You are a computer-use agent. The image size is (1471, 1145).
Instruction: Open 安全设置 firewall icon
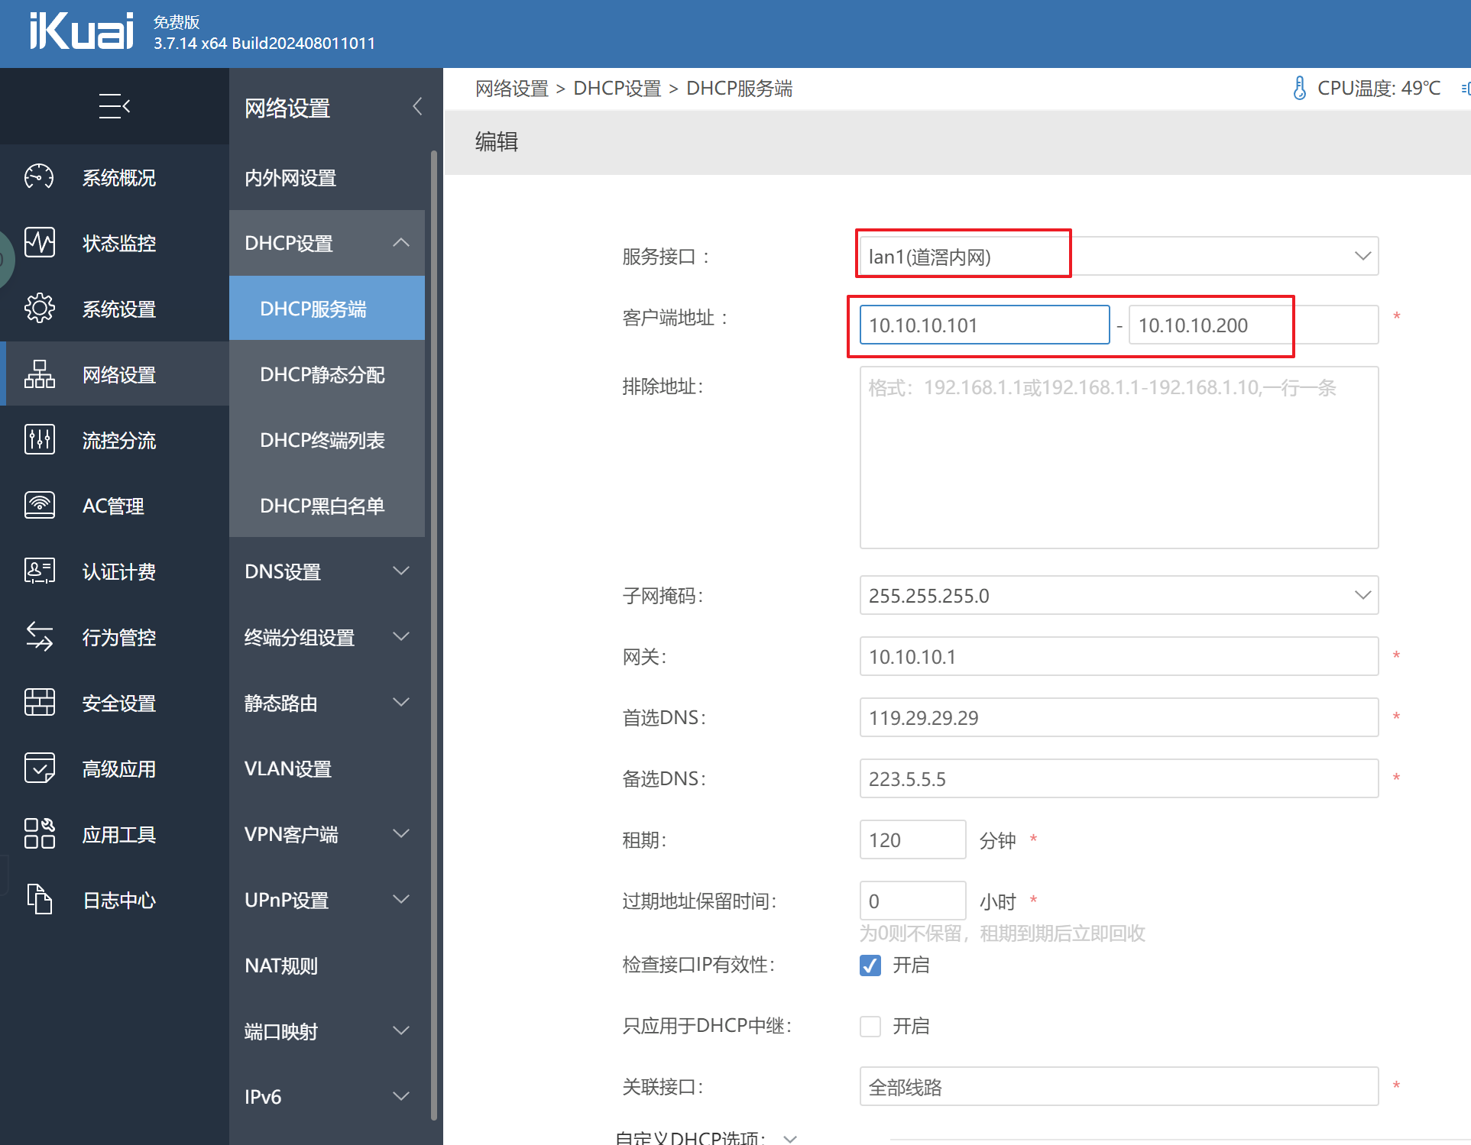click(x=39, y=703)
